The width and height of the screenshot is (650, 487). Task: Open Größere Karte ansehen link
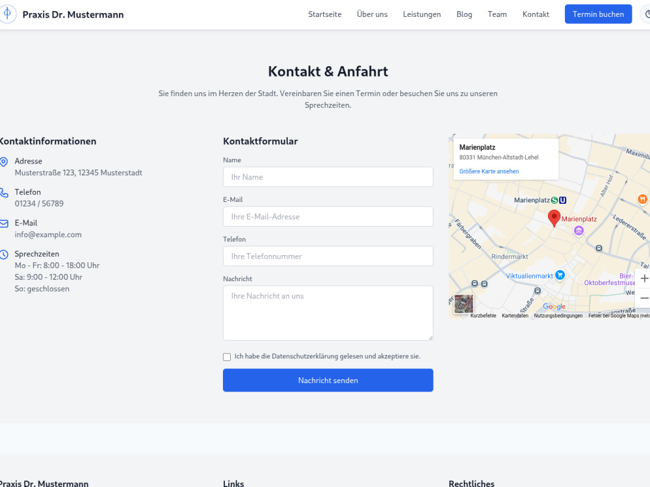(x=489, y=171)
